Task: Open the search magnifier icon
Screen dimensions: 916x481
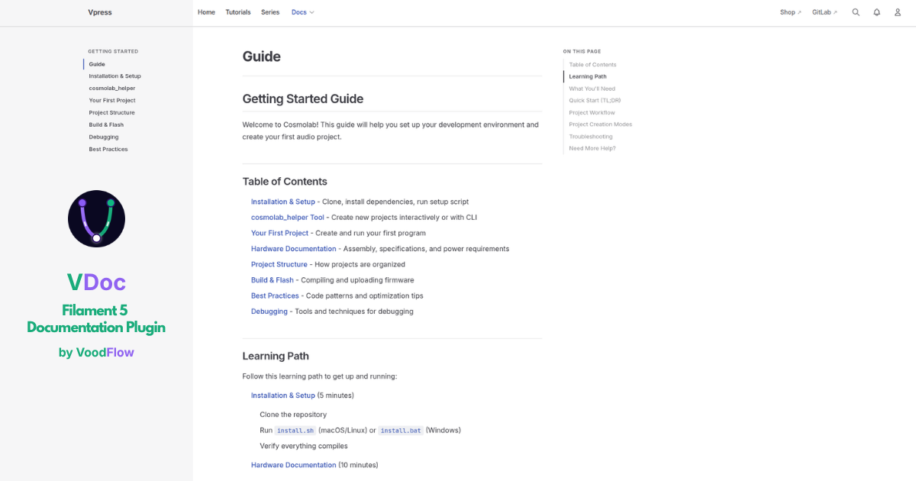Action: pos(856,12)
